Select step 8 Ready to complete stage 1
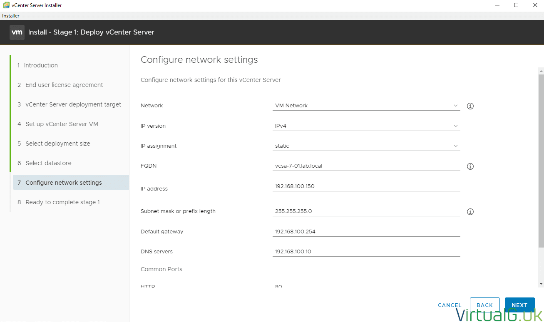Image resolution: width=544 pixels, height=322 pixels. pyautogui.click(x=58, y=202)
